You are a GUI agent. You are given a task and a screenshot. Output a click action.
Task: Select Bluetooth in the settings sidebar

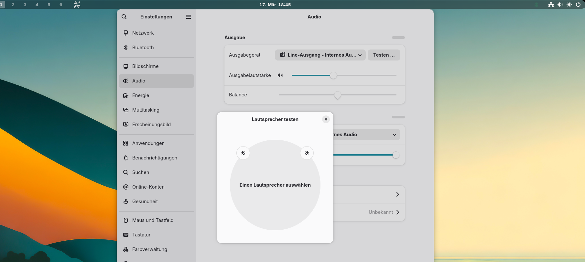click(143, 48)
